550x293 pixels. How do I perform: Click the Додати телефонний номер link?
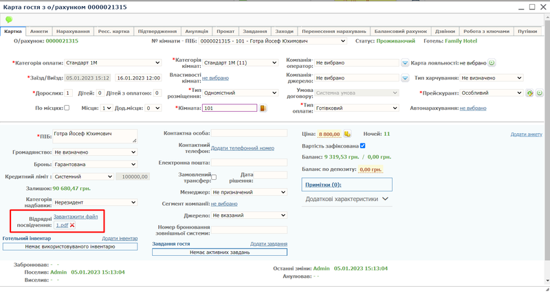point(243,148)
